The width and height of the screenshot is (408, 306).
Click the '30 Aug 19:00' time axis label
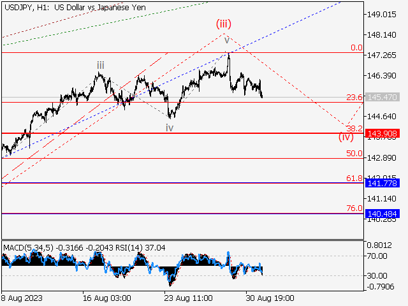click(x=270, y=298)
